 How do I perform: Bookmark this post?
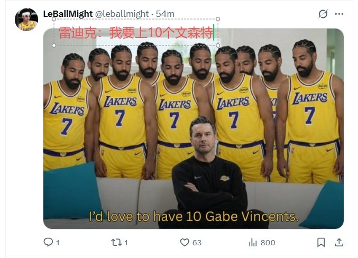(321, 242)
